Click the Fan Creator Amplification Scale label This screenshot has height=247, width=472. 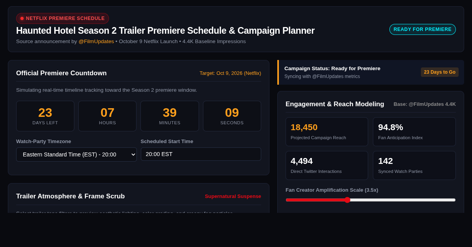[x=332, y=190]
